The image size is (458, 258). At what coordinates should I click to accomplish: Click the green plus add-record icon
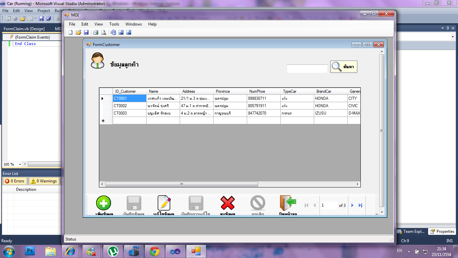click(x=104, y=203)
